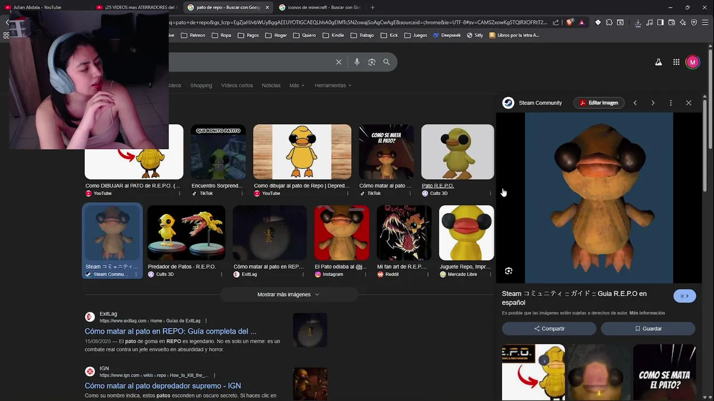
Task: Click the Ir visit-site button
Action: tap(684, 296)
